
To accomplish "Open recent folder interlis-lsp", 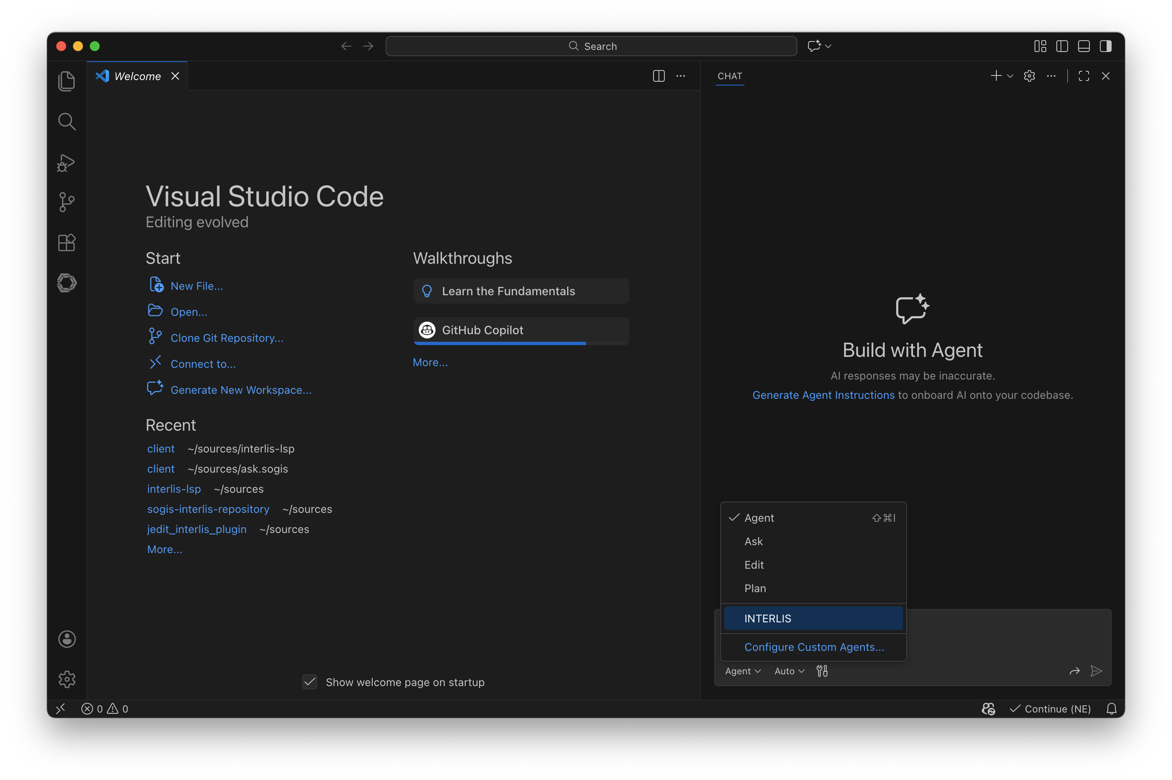I will [x=174, y=489].
